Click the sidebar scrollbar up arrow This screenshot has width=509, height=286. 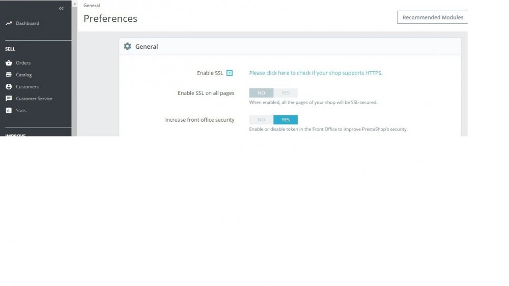pos(74,4)
